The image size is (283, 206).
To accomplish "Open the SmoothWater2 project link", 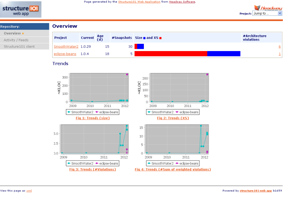I will pos(66,47).
